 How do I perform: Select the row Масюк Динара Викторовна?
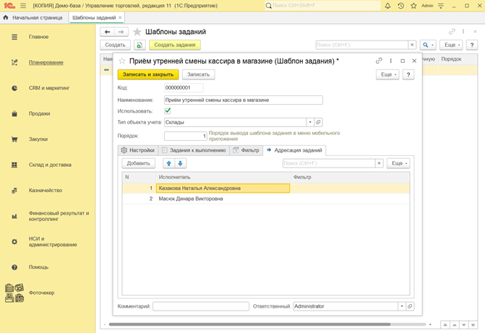pyautogui.click(x=192, y=198)
